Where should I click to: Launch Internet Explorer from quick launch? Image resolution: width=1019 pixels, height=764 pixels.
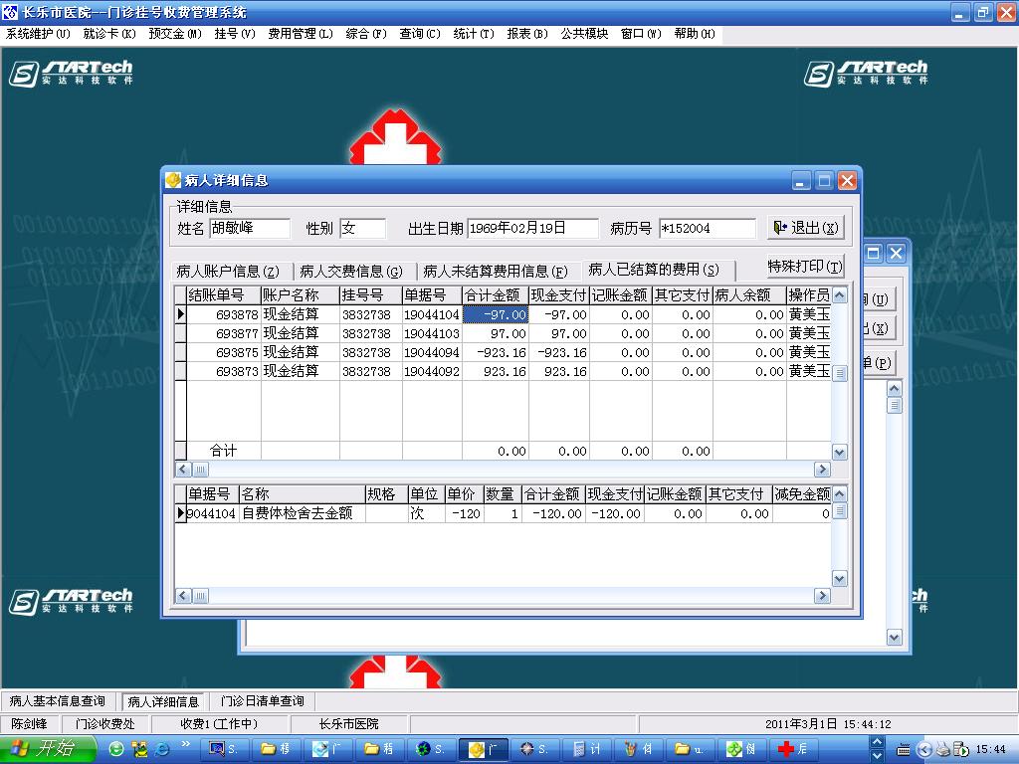click(160, 749)
